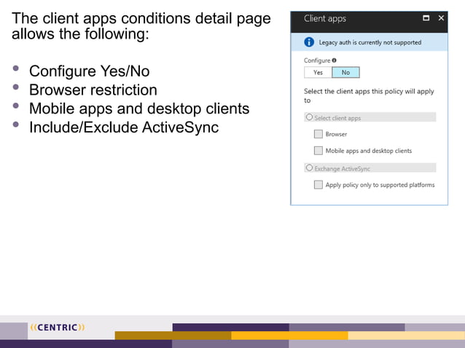Viewport: 465px width, 348px height.
Task: Maximize the Client apps panel
Action: [426, 18]
